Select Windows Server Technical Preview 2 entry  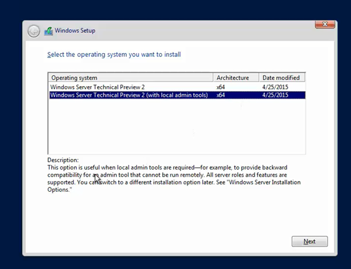98,87
